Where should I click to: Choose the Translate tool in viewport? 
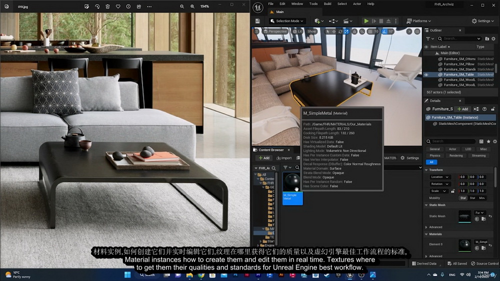click(334, 31)
